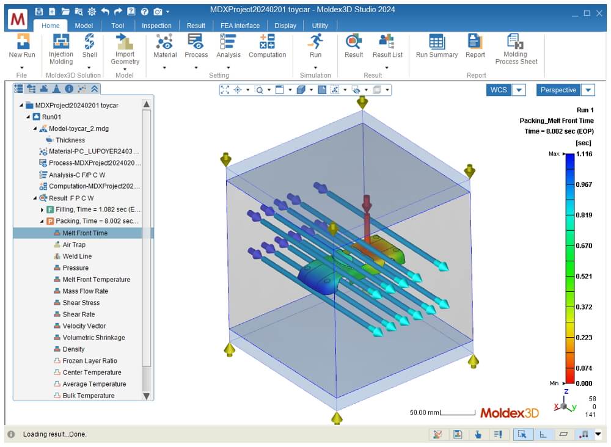
Task: Click the collapse-all double chevron panel icon
Action: (95, 89)
